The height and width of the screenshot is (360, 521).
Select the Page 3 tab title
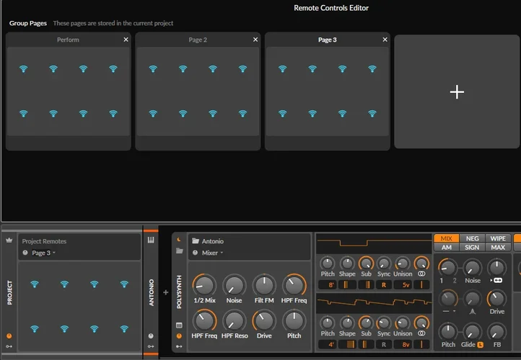click(x=327, y=40)
